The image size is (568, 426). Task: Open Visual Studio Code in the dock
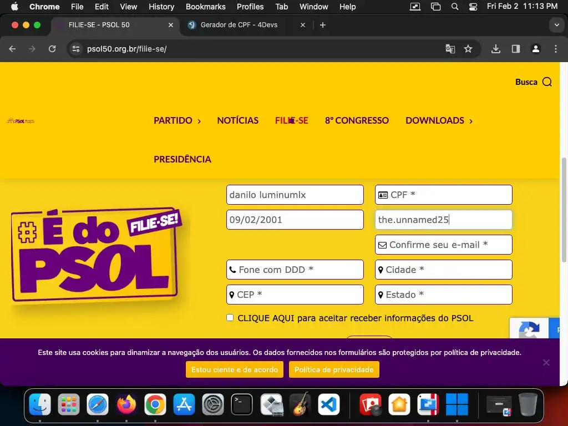pyautogui.click(x=328, y=404)
